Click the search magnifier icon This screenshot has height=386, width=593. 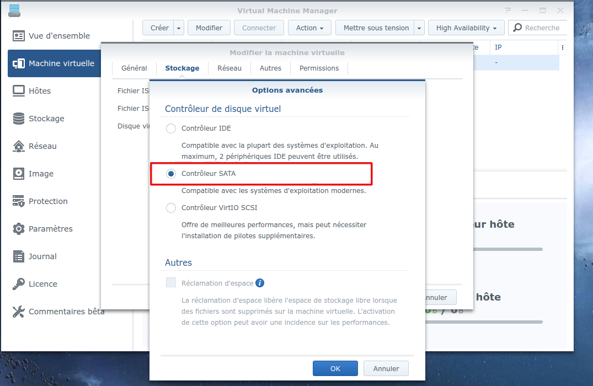(517, 28)
